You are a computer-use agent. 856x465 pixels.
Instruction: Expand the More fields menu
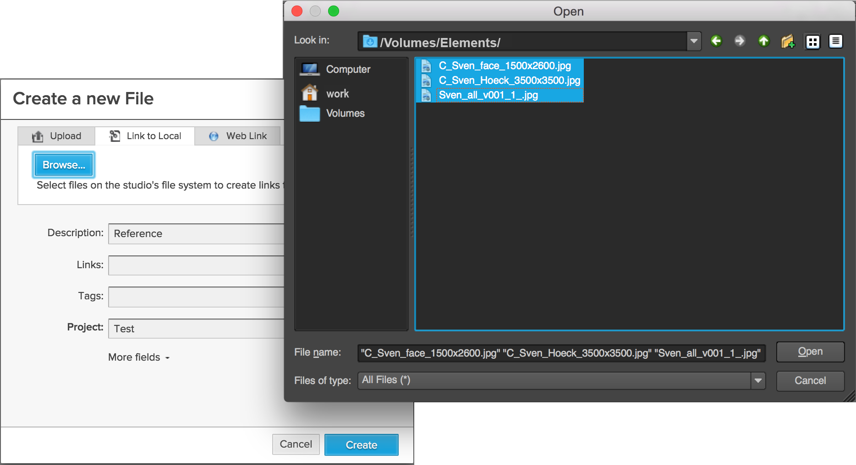tap(139, 357)
